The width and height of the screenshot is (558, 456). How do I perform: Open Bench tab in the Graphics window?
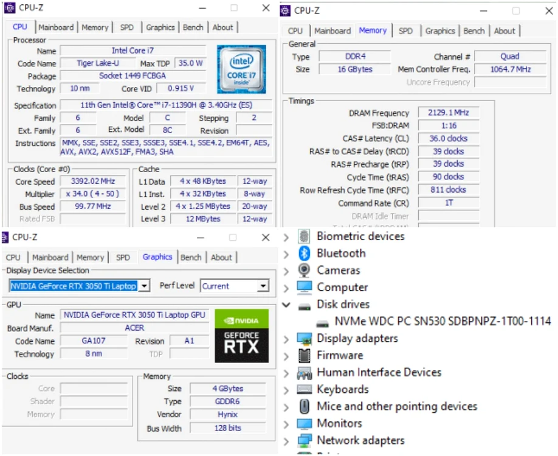pos(191,257)
